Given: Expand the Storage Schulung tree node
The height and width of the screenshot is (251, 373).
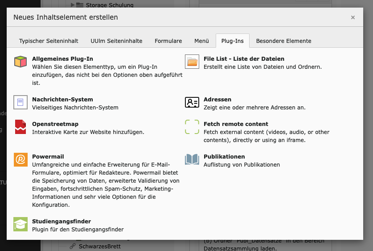Looking at the screenshot, I should pyautogui.click(x=73, y=5).
